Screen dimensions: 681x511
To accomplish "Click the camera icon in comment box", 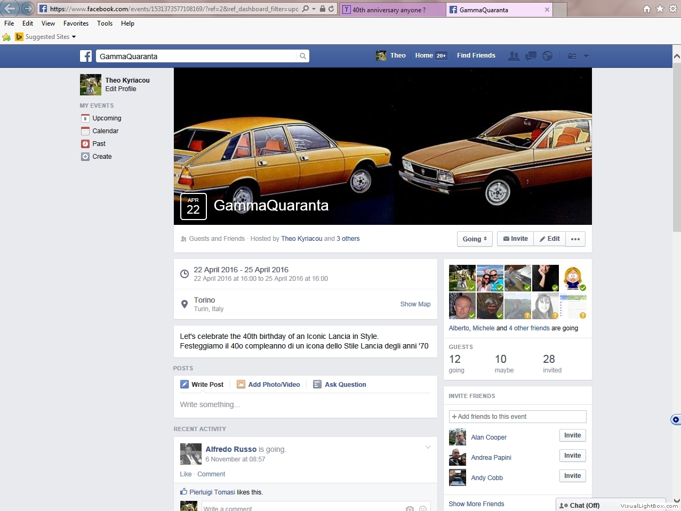I will point(410,509).
